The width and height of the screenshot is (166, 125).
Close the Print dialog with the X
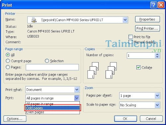161,5
